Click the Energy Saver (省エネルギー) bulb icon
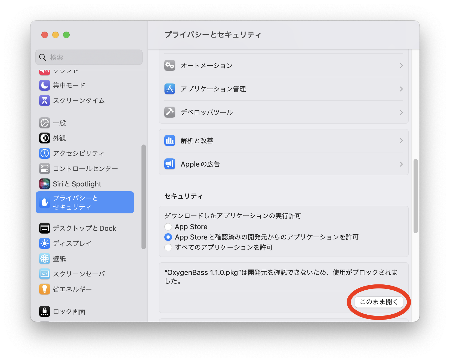 click(x=45, y=289)
